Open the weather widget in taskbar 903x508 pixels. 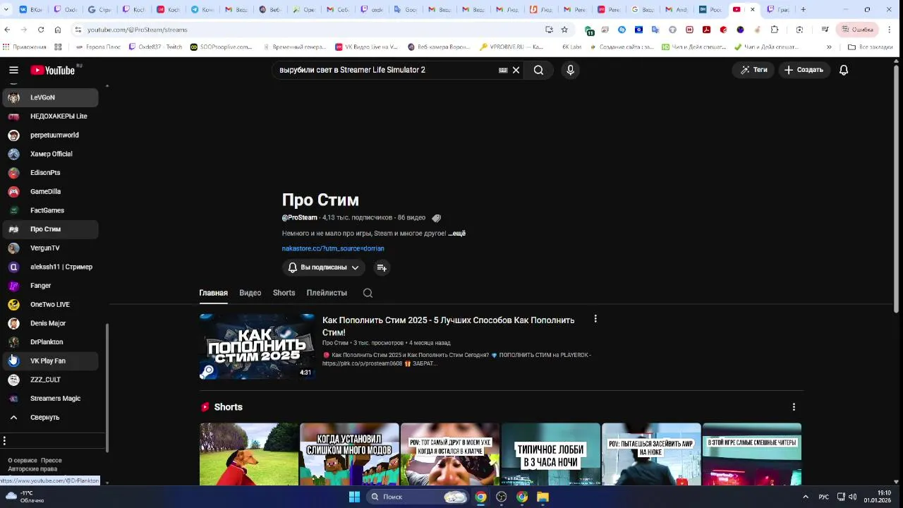pyautogui.click(x=25, y=497)
